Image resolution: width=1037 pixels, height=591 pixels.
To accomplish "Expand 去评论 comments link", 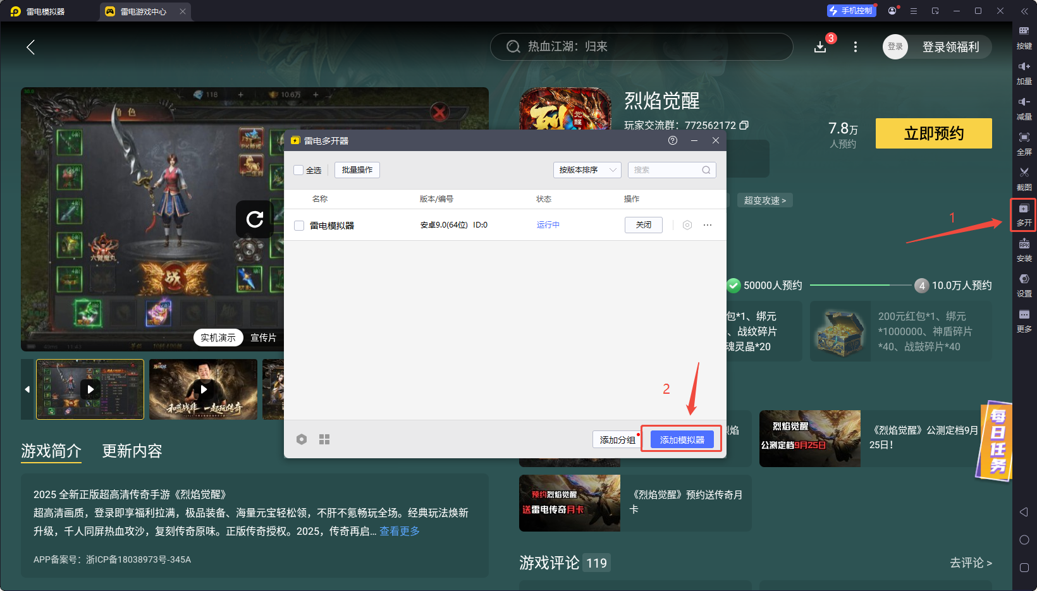I will (x=971, y=563).
